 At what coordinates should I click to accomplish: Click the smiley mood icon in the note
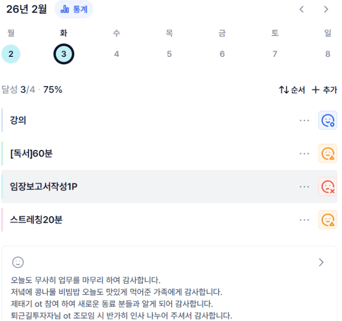pos(18,262)
